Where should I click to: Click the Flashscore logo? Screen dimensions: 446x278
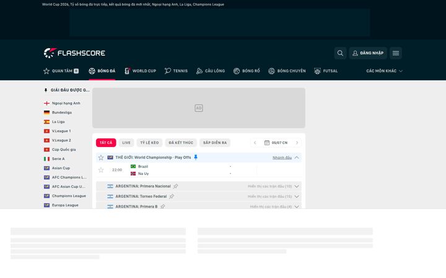tap(74, 53)
